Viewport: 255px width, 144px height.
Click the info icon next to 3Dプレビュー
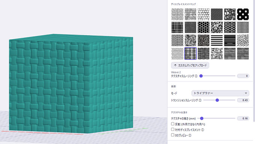pos(190,135)
